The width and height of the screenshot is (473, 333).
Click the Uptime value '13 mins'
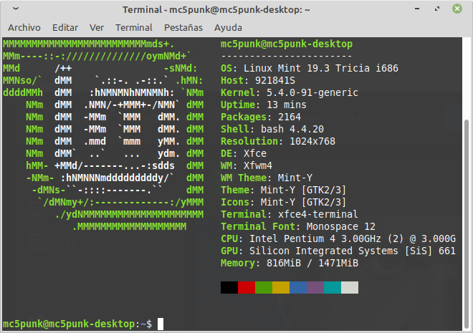click(x=287, y=105)
